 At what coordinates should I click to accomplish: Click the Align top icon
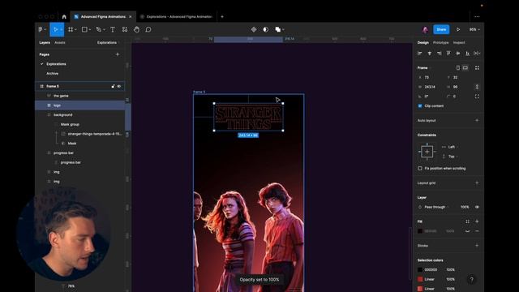[x=448, y=54]
